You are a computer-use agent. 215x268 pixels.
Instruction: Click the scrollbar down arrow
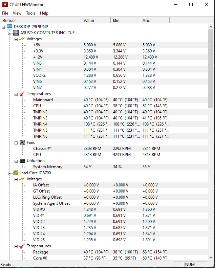click(211, 258)
